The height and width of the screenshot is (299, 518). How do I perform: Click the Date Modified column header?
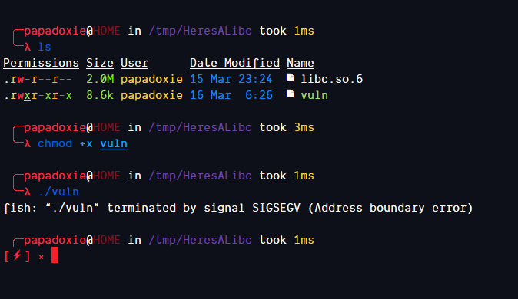[x=234, y=63]
